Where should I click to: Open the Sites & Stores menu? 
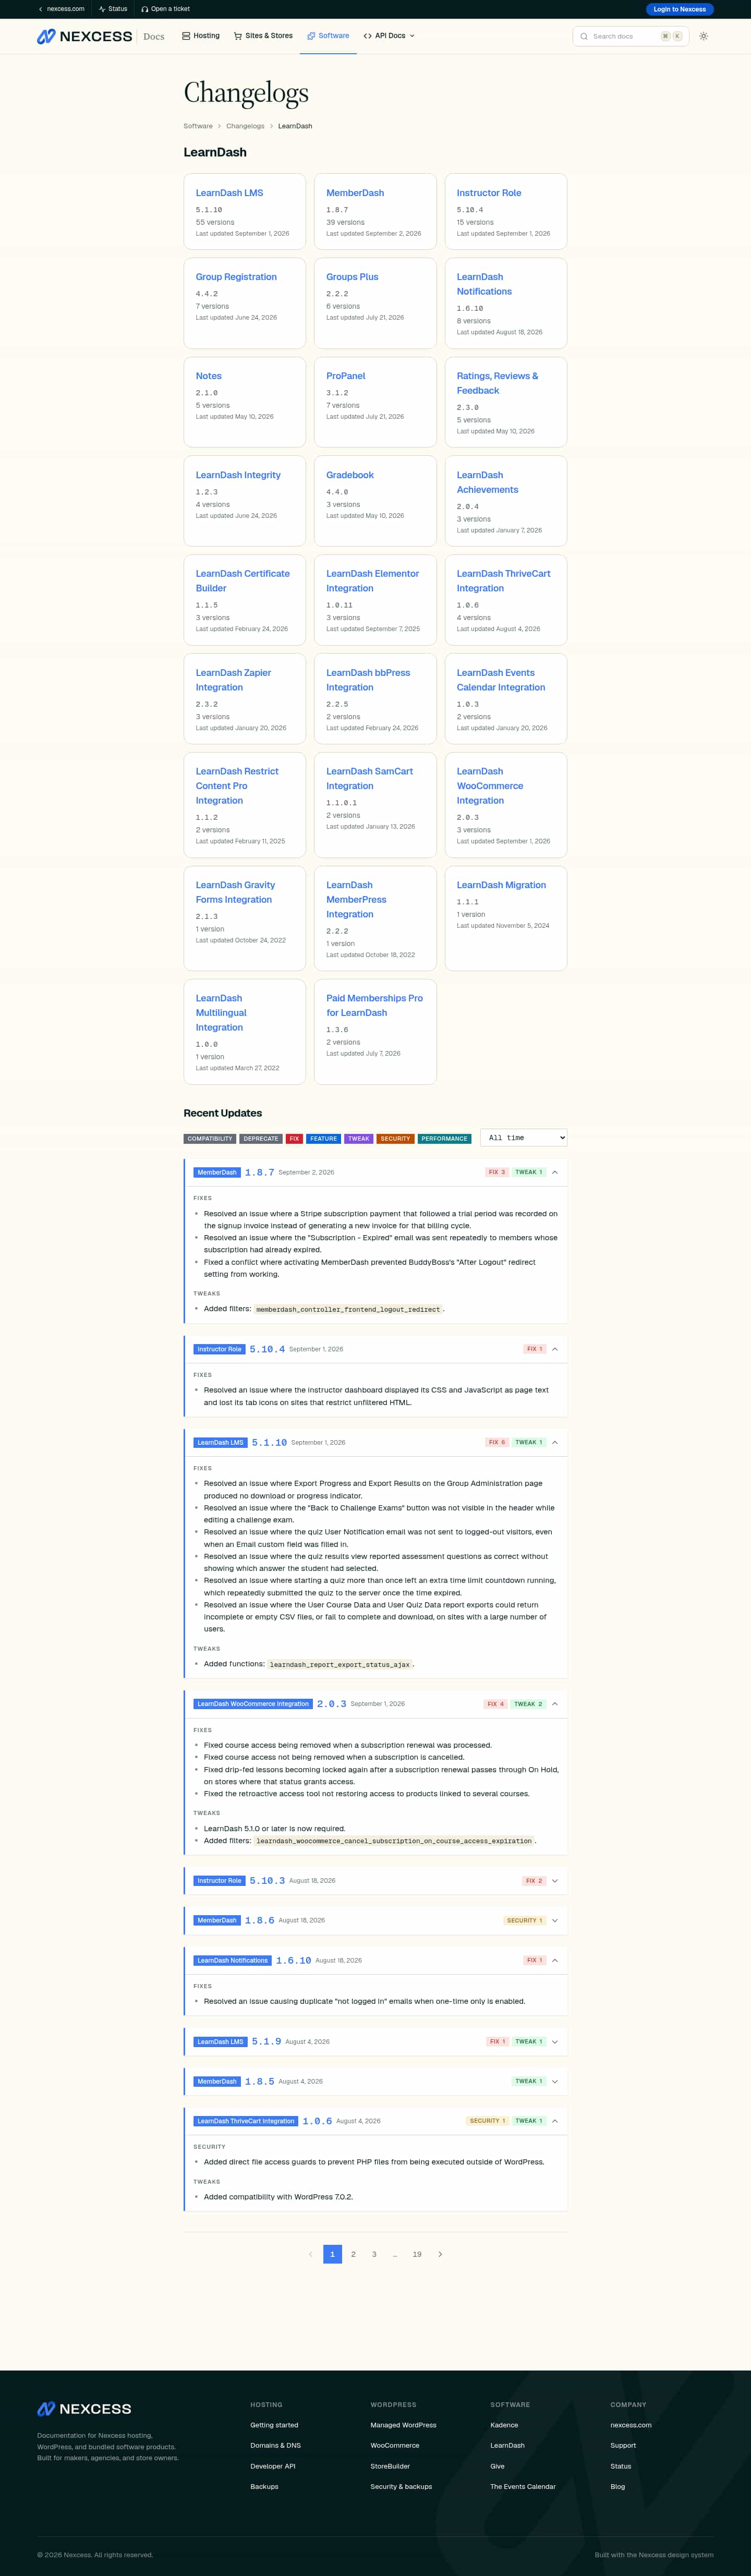click(x=263, y=36)
